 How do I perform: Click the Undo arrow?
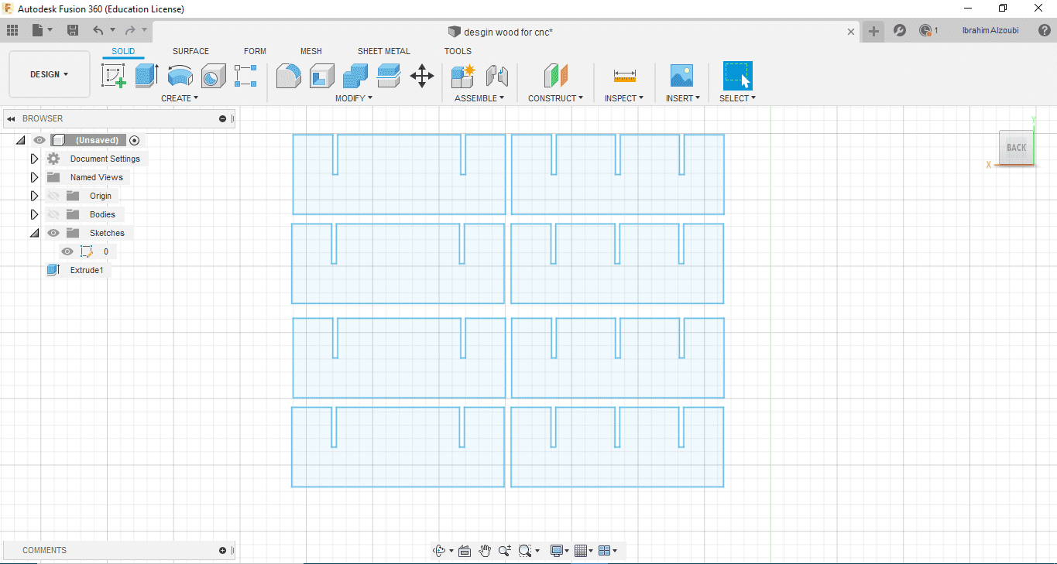point(98,30)
